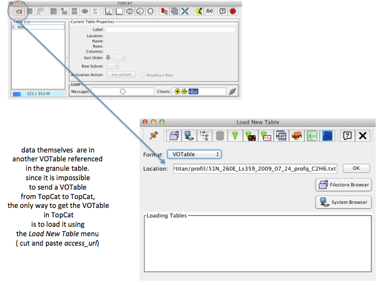The image size is (380, 285).
Task: Click the Save Table icon in TOPCAT toolbar
Action: tap(30, 11)
